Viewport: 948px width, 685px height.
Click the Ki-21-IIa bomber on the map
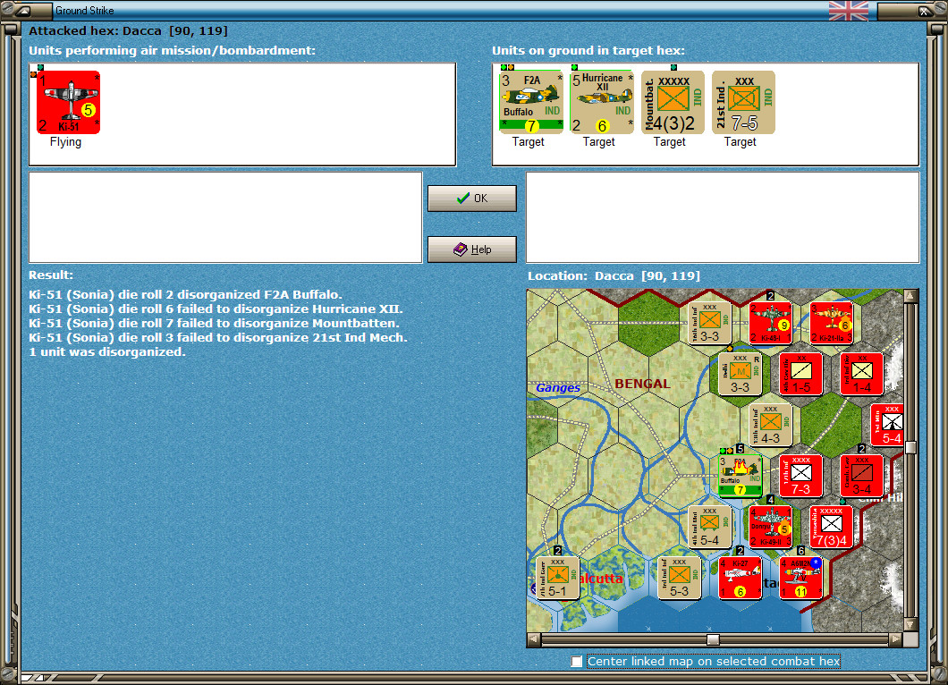pos(832,322)
